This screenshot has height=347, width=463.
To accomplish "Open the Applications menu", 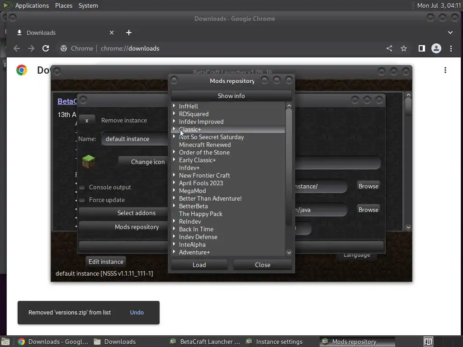I will (32, 5).
